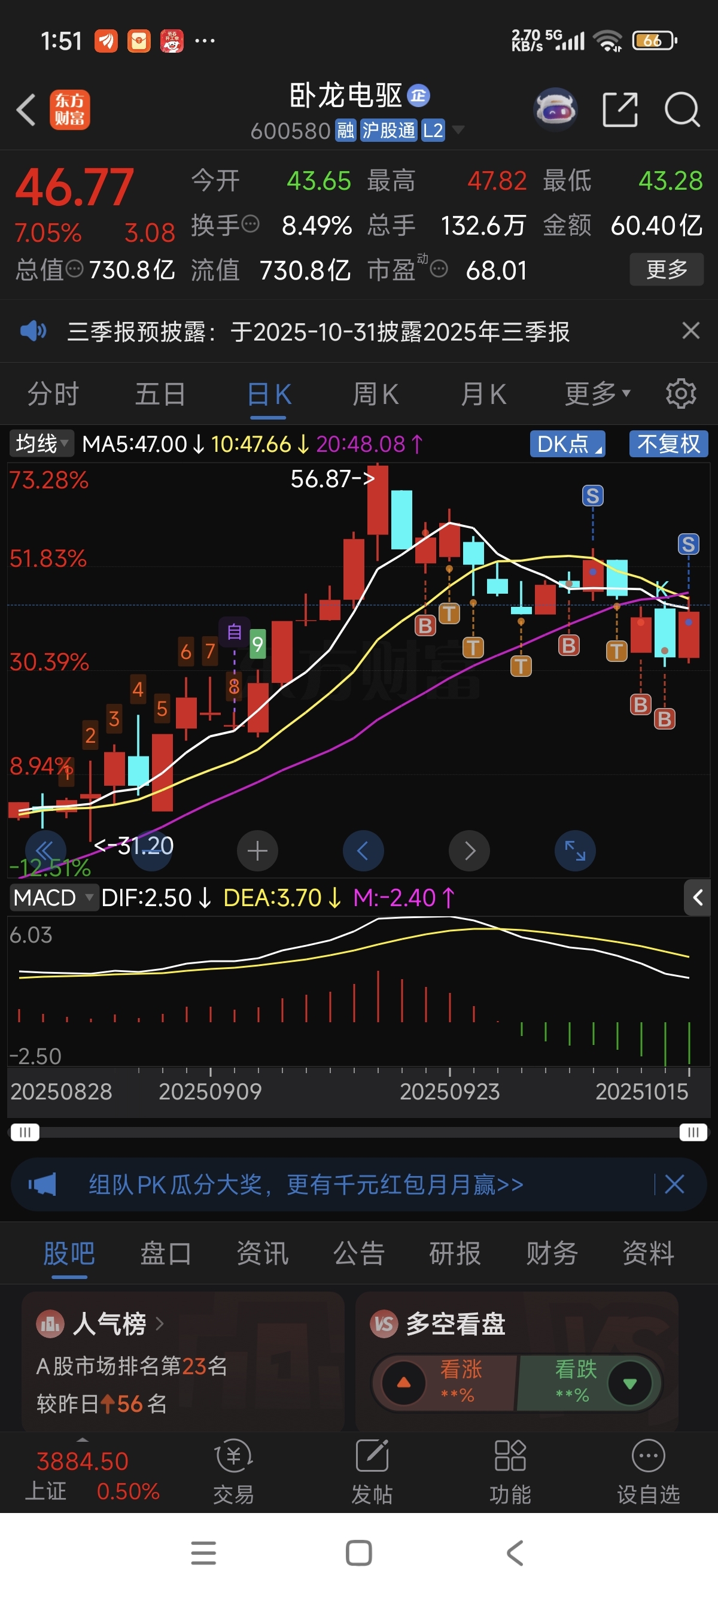Dismiss the 三季报预披露 notice
Screen dimensions: 718x1598
click(690, 330)
